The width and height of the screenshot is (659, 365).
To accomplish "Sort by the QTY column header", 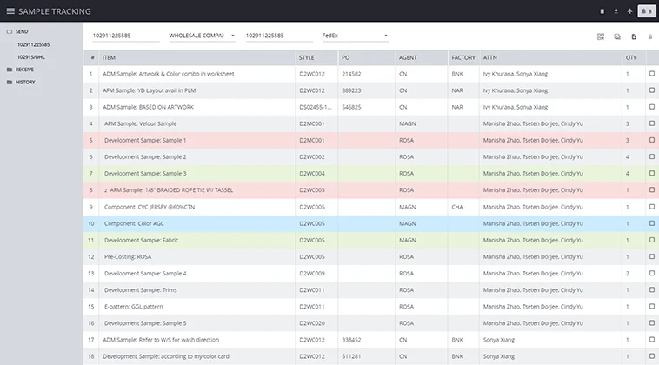I will pos(631,57).
